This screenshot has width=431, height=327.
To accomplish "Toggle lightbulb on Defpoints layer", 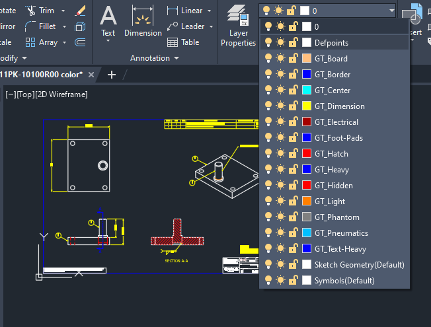I will coord(268,42).
